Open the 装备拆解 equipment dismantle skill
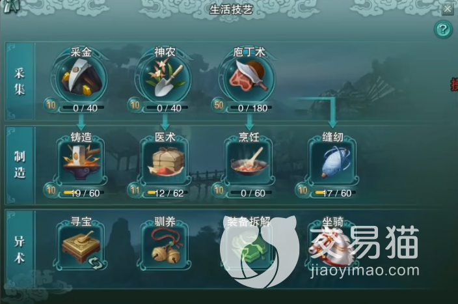458x304 pixels. 249,246
